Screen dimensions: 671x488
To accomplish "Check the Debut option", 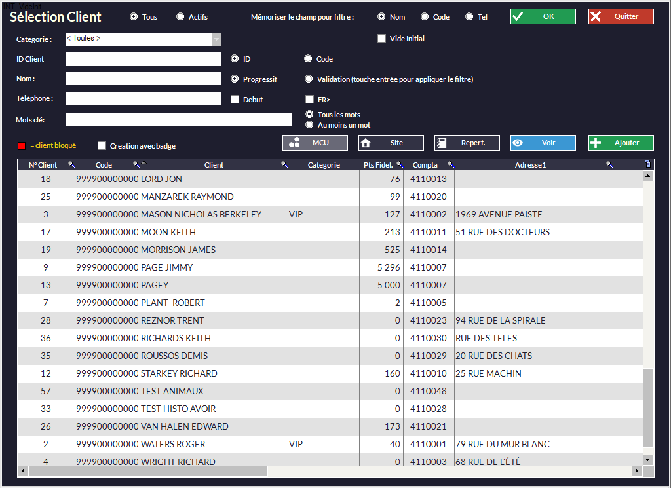I will 235,100.
